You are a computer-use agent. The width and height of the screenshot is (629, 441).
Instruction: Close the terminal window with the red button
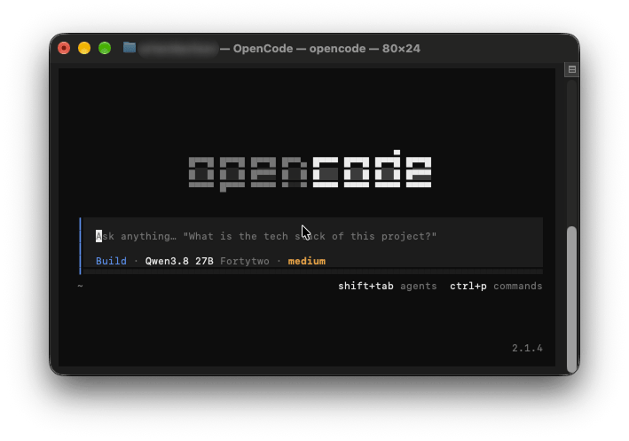(64, 48)
